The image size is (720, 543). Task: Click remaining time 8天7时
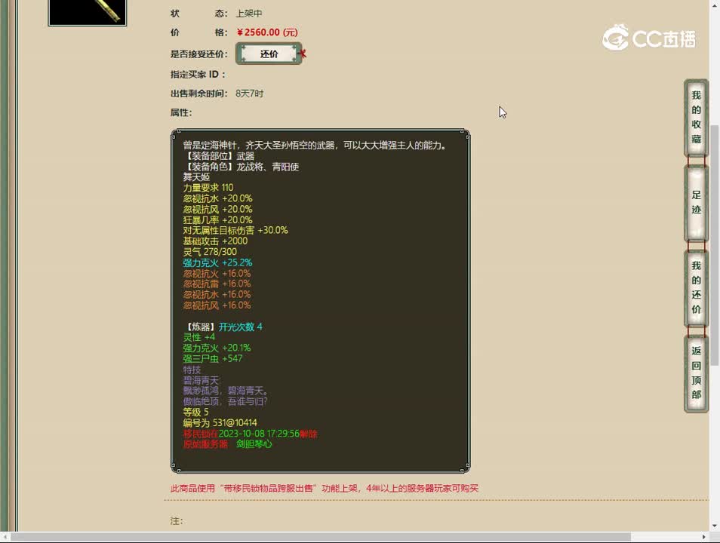(x=249, y=94)
